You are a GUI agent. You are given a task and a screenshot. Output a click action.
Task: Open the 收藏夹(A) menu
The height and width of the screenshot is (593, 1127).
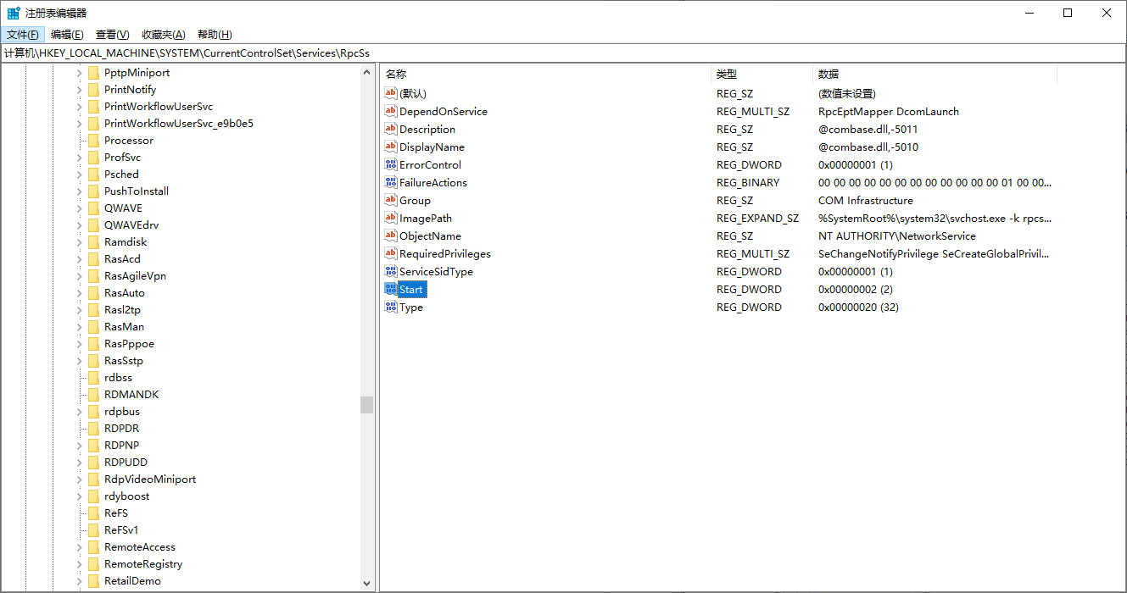(x=163, y=34)
